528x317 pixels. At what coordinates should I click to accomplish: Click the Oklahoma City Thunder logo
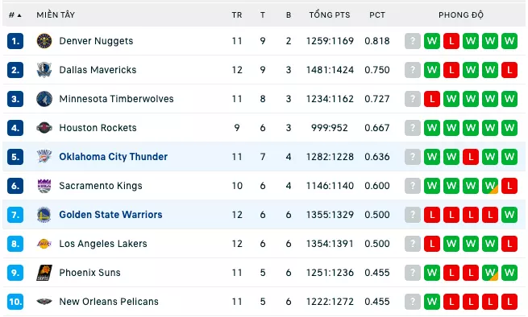point(44,157)
